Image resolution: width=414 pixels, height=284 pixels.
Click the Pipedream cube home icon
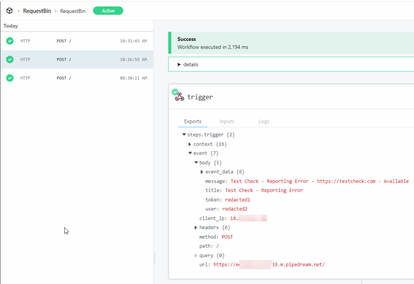(10, 11)
